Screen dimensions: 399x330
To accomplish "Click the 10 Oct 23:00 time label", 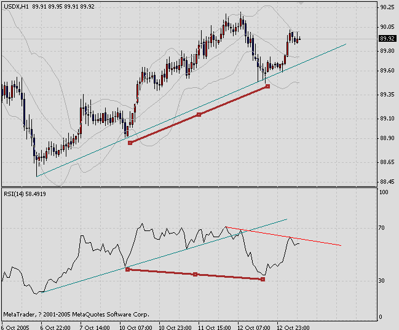I will coord(175,328).
